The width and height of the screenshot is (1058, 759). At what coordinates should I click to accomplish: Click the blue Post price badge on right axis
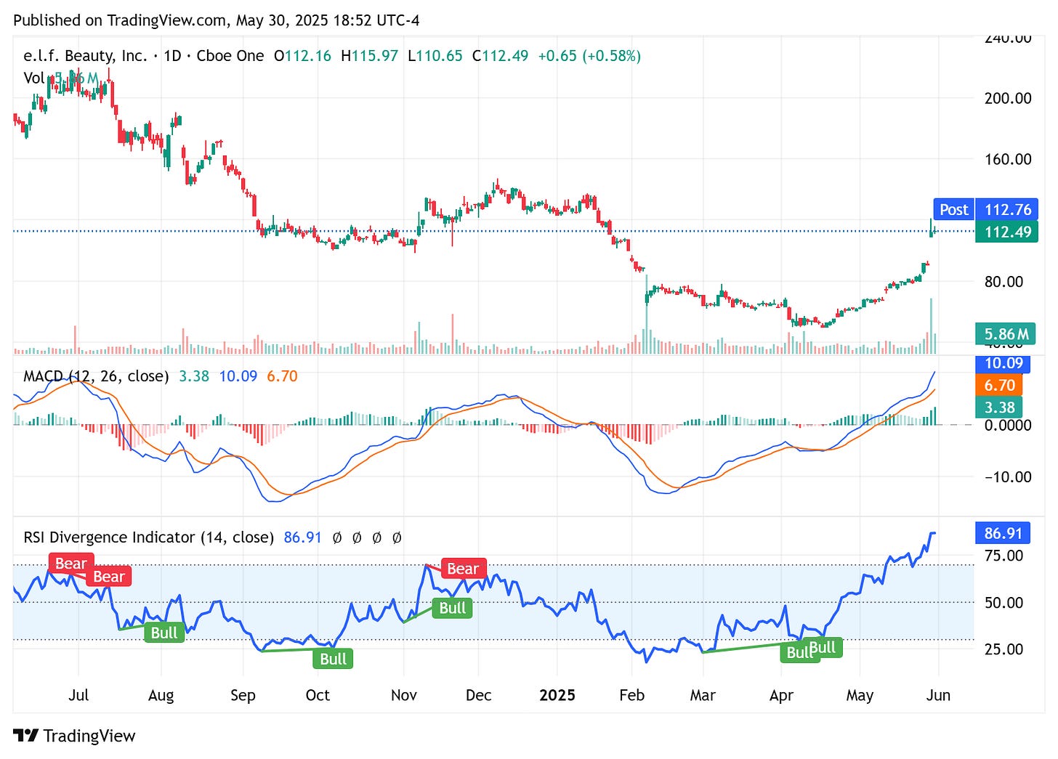pyautogui.click(x=953, y=209)
